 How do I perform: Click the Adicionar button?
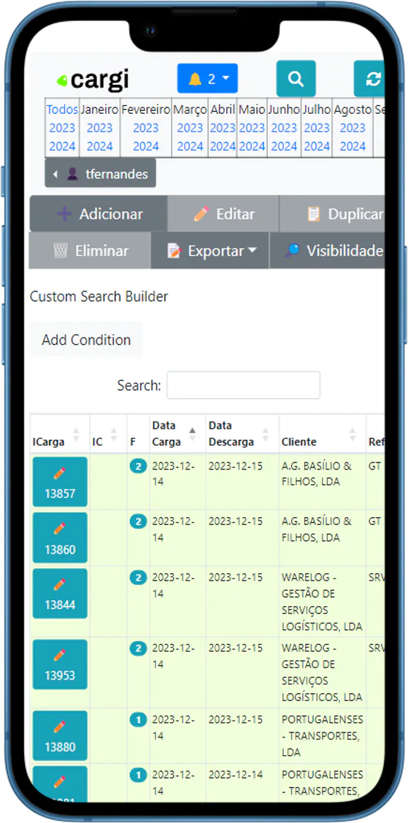tap(99, 214)
